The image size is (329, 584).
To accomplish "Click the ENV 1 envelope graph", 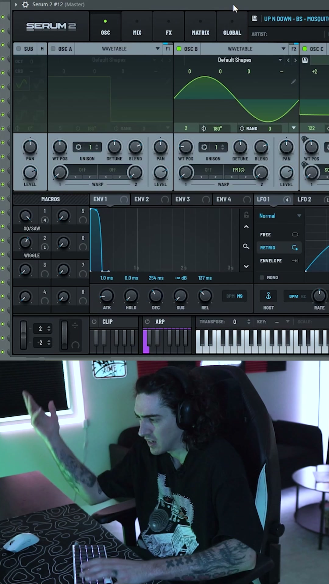I will tap(165, 240).
